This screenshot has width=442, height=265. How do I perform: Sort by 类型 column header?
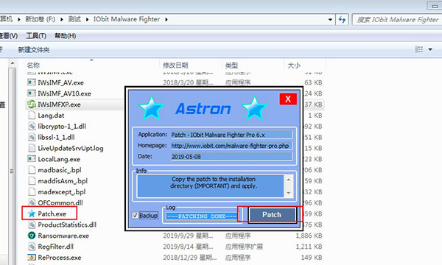231,66
